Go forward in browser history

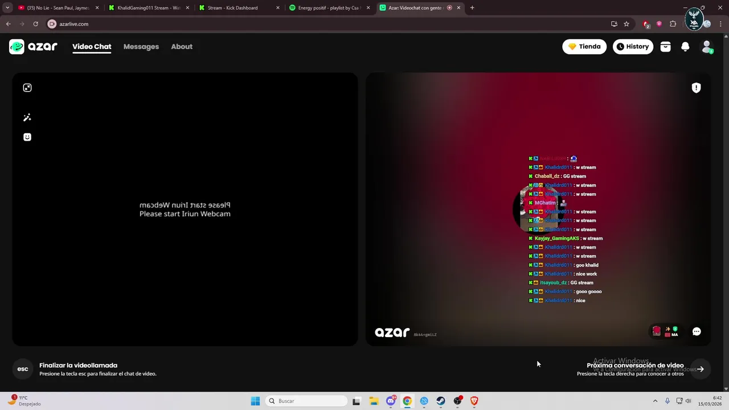[22, 24]
